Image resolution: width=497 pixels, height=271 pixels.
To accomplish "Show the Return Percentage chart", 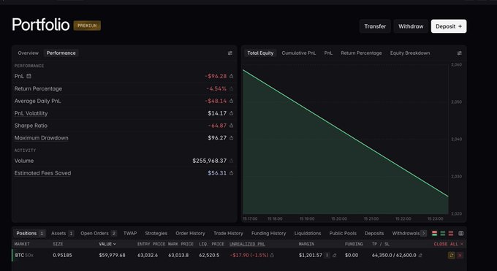I will [x=361, y=53].
